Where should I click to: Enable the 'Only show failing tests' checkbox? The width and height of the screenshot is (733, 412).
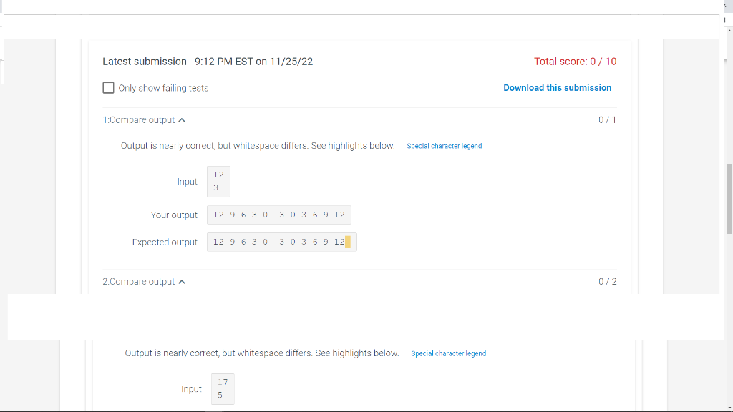pyautogui.click(x=108, y=87)
